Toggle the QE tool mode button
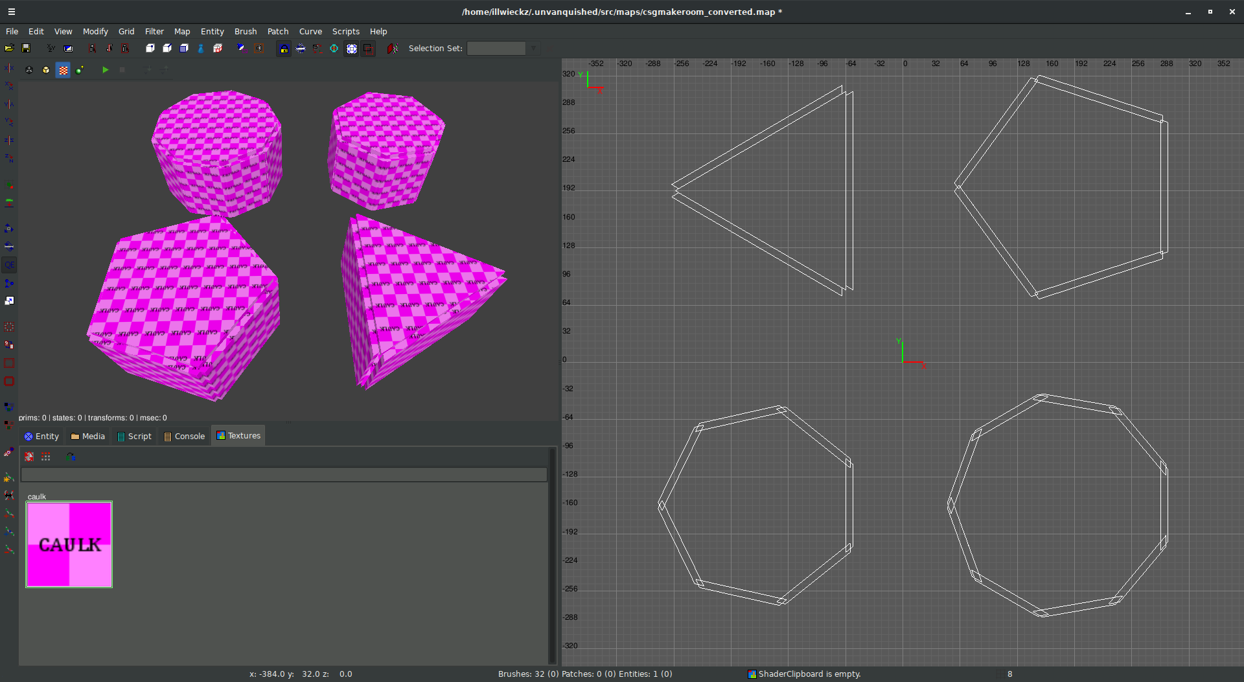The height and width of the screenshot is (682, 1244). point(9,265)
